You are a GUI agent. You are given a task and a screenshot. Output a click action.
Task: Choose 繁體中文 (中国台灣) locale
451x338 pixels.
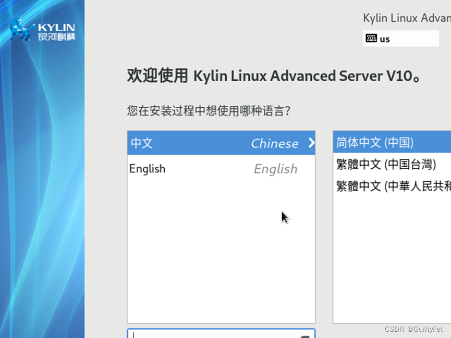coord(386,164)
